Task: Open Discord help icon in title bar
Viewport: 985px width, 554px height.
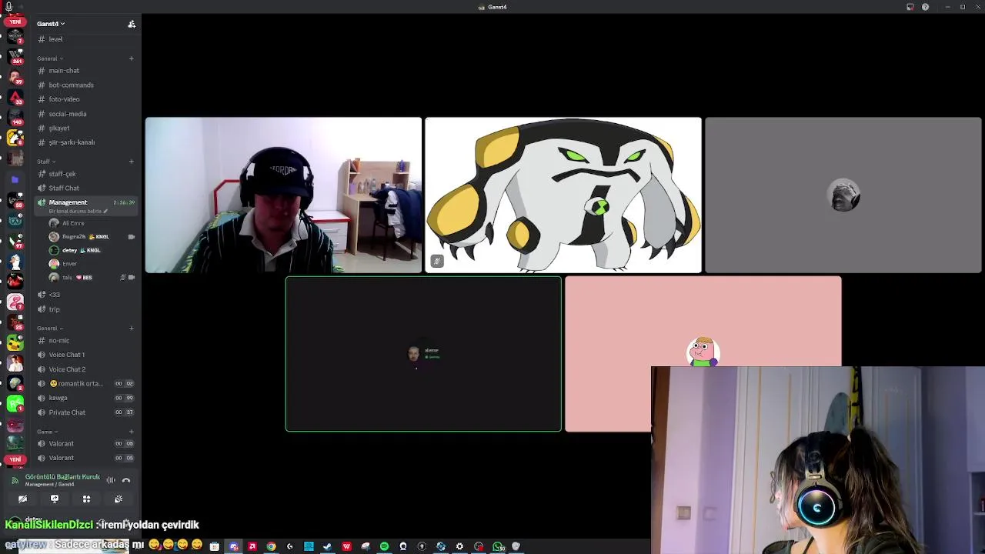Action: coord(925,7)
